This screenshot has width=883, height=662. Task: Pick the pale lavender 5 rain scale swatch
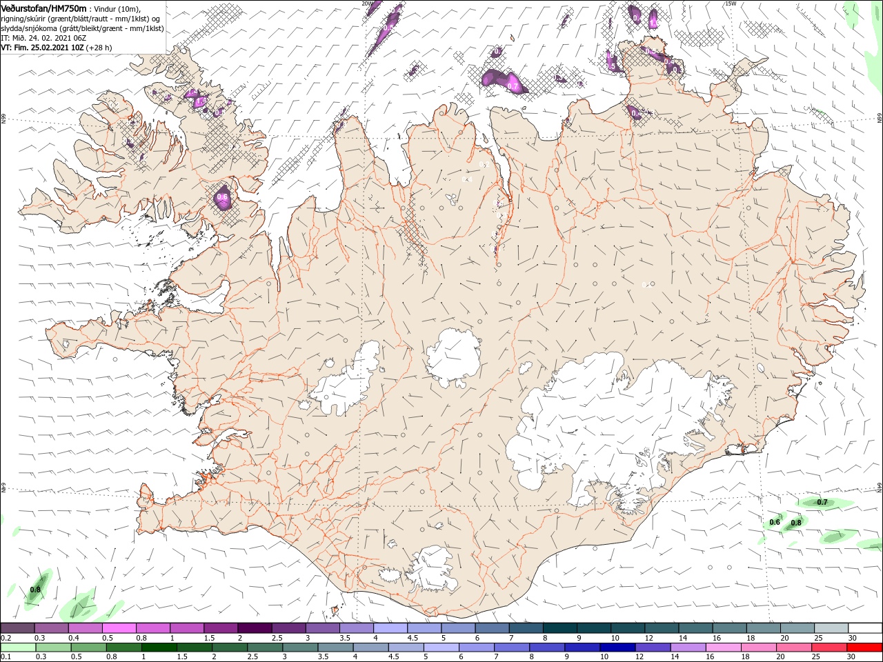(x=441, y=647)
